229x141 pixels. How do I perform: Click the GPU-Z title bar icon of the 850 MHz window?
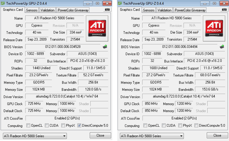tap(121, 3)
